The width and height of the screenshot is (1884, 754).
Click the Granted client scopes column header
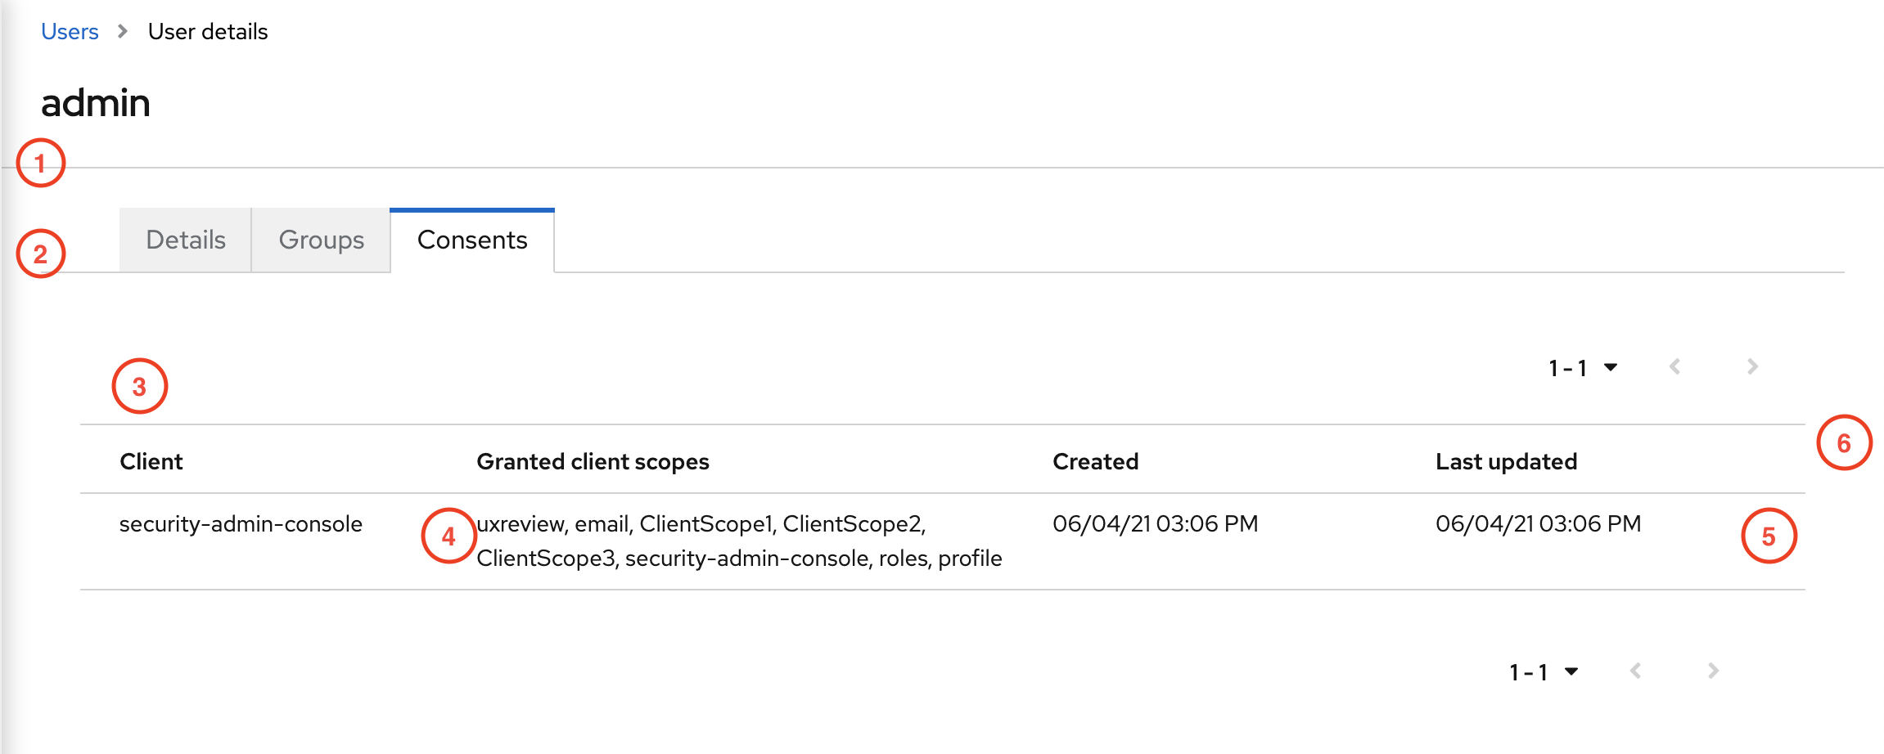pyautogui.click(x=593, y=460)
